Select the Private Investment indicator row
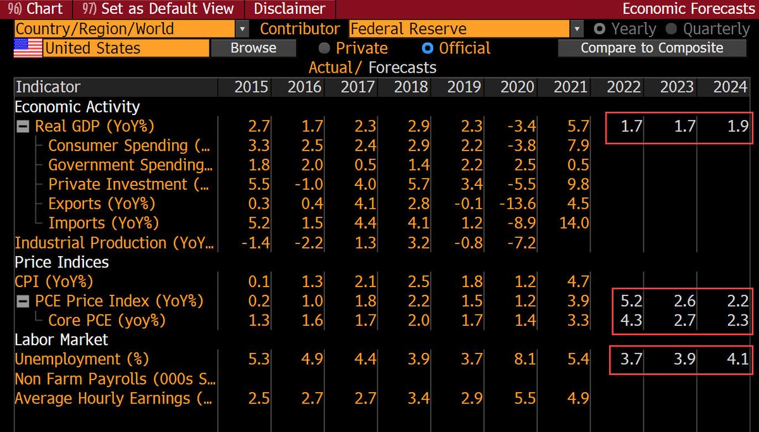 tap(128, 185)
